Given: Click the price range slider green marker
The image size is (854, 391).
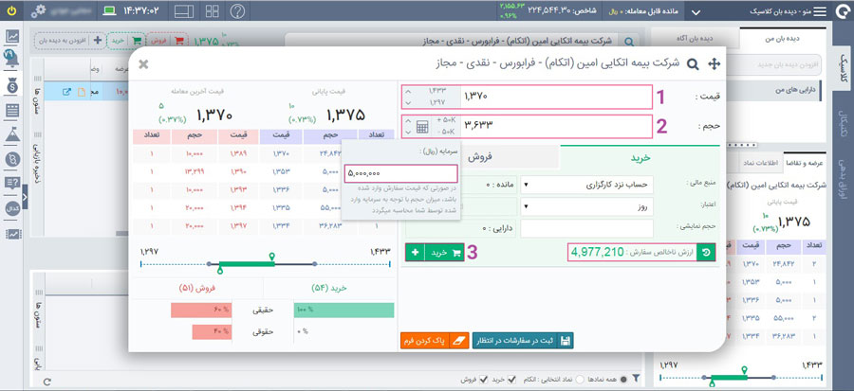Looking at the screenshot, I should tap(271, 257).
